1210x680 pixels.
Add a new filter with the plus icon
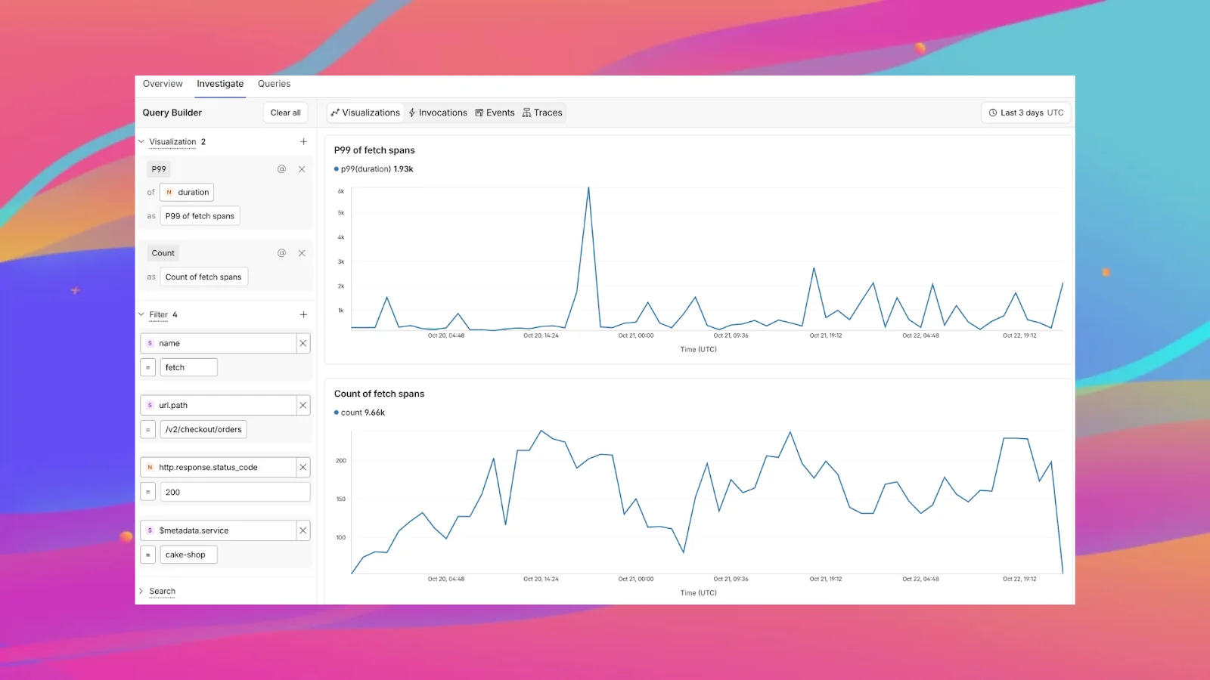click(x=303, y=315)
